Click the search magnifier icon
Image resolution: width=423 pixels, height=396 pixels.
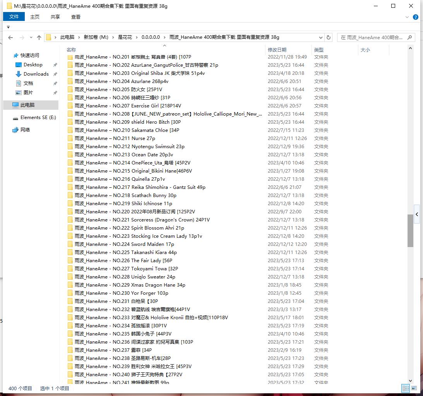click(409, 37)
